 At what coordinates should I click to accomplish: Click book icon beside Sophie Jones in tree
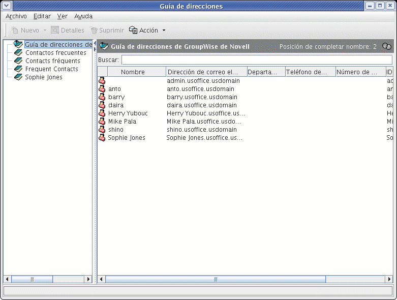[x=18, y=77]
